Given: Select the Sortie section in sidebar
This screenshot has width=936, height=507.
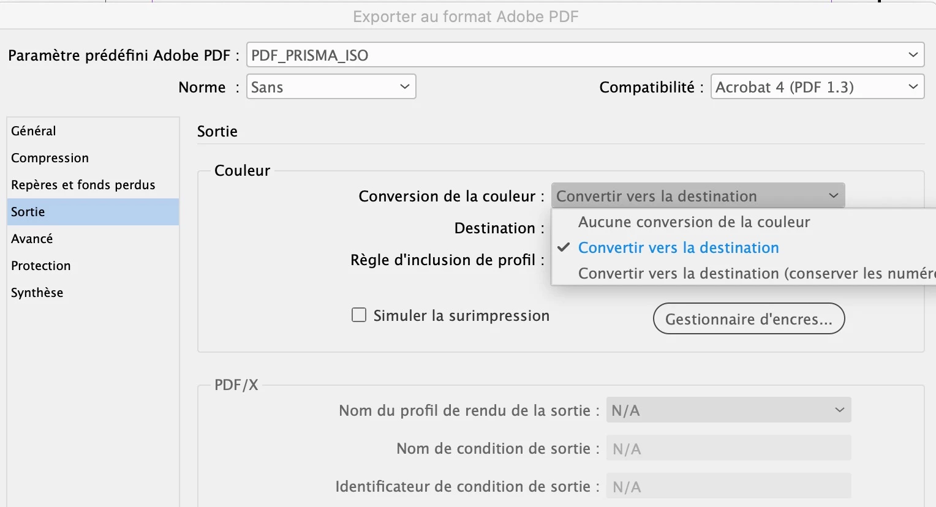Looking at the screenshot, I should coord(93,212).
